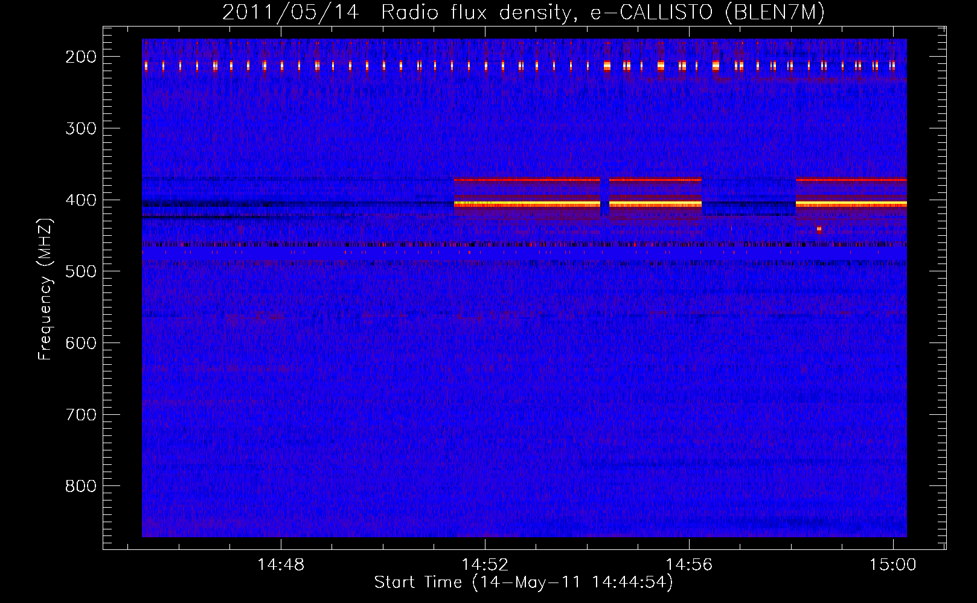Click the 14:48 time tick label
The image size is (977, 603).
tap(281, 565)
